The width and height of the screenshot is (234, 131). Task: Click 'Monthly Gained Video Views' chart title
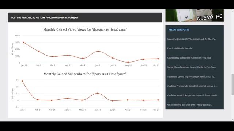click(x=85, y=29)
